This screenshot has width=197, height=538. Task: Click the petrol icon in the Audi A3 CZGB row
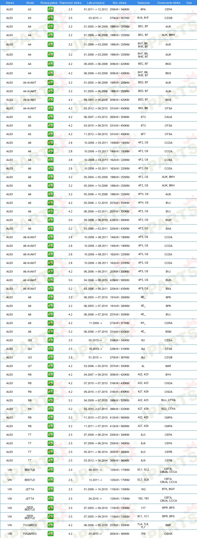[50, 18]
